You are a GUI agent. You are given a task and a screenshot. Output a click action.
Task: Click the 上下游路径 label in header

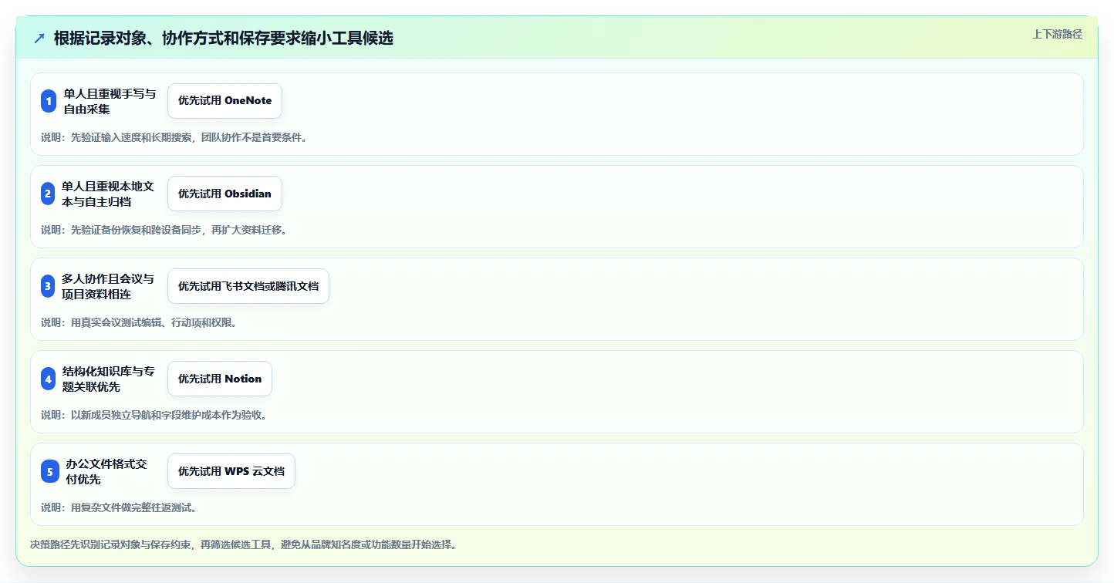click(1058, 34)
